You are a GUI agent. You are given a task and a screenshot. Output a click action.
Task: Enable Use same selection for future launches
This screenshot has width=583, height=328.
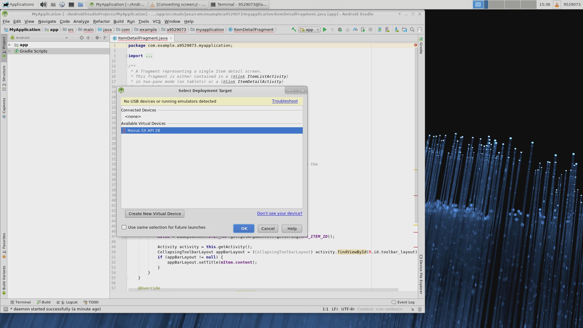click(x=124, y=227)
